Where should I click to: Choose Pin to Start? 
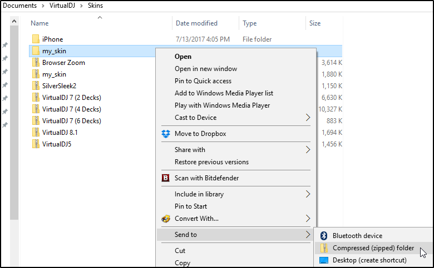click(191, 206)
